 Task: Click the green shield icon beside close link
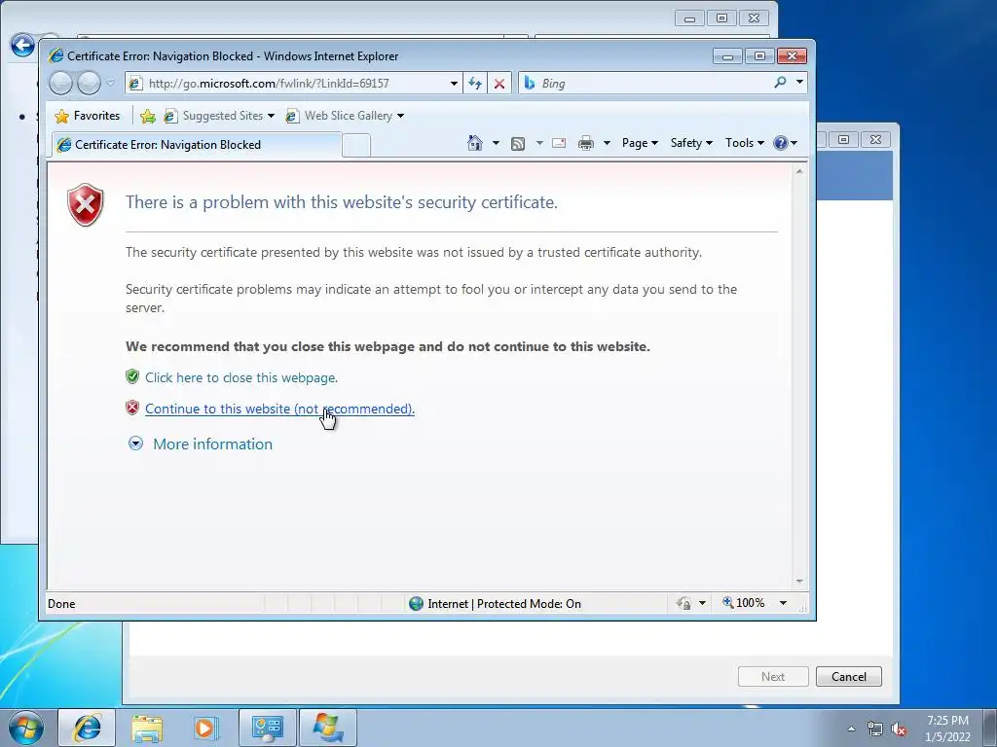[x=132, y=376]
